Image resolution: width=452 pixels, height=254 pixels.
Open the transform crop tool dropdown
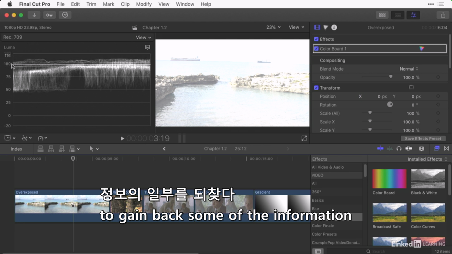tap(10, 138)
